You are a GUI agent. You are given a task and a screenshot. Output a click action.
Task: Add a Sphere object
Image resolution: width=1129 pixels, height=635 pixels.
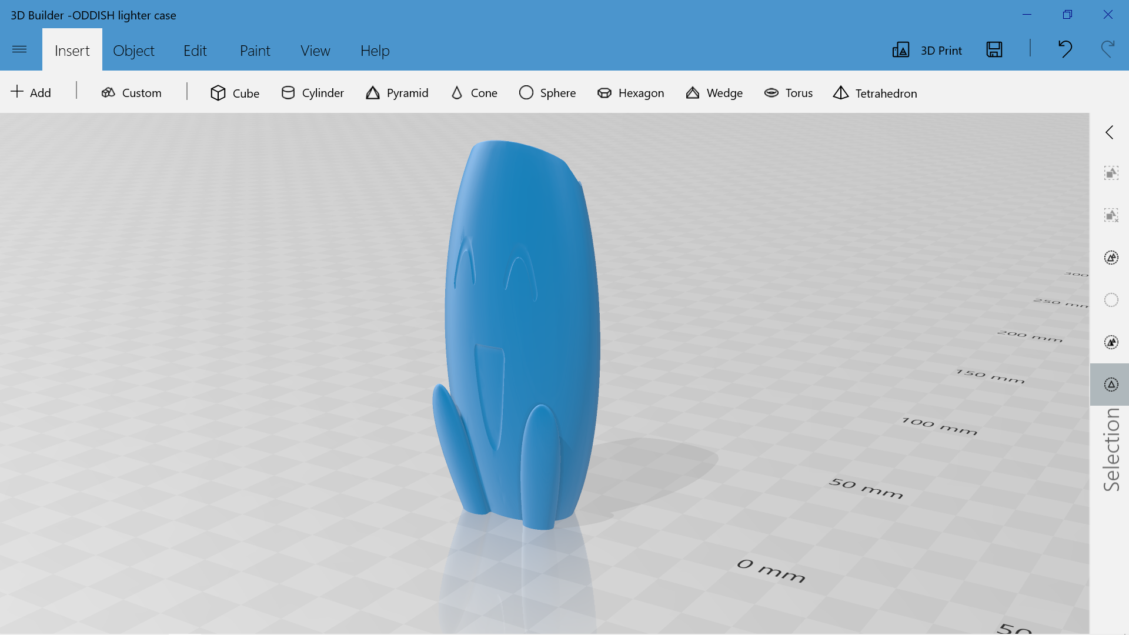[547, 93]
